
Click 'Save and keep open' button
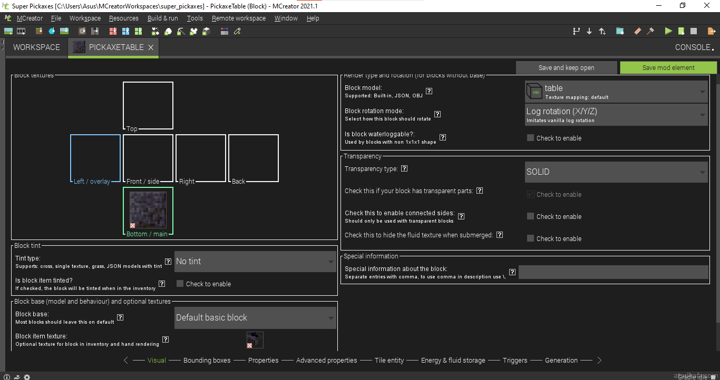click(566, 67)
